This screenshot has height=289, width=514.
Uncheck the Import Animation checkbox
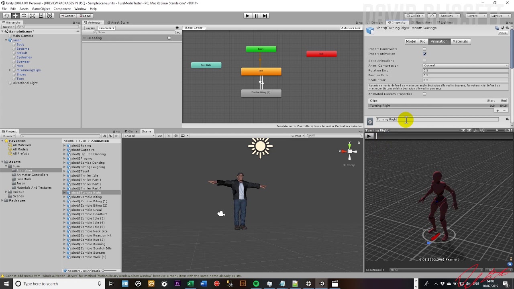[x=424, y=54]
